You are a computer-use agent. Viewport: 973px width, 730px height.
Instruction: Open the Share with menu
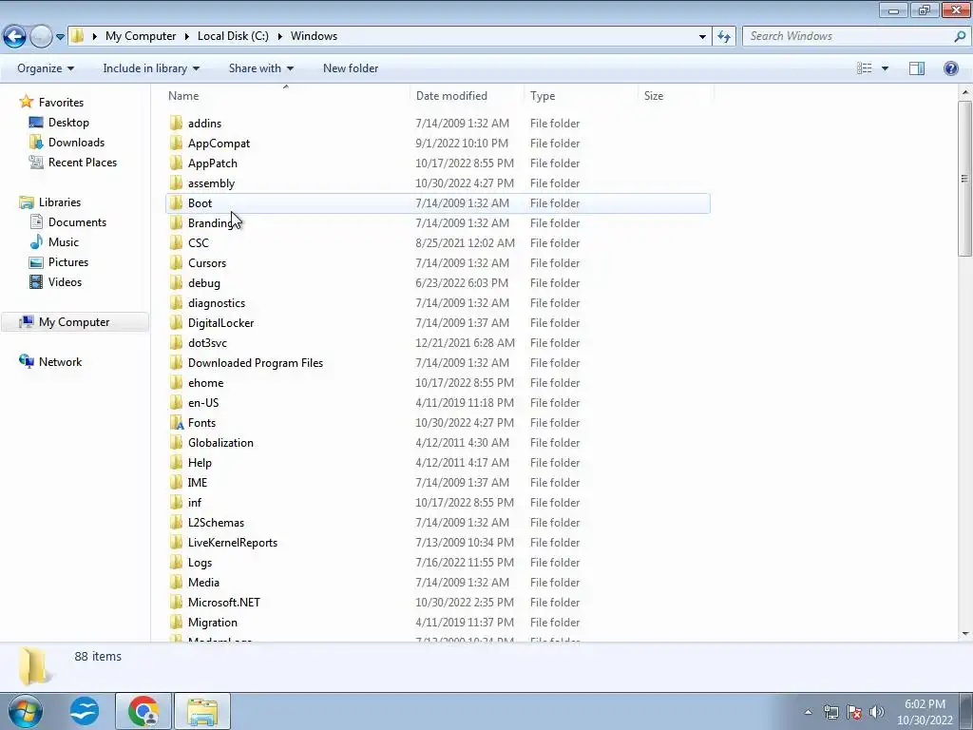261,68
